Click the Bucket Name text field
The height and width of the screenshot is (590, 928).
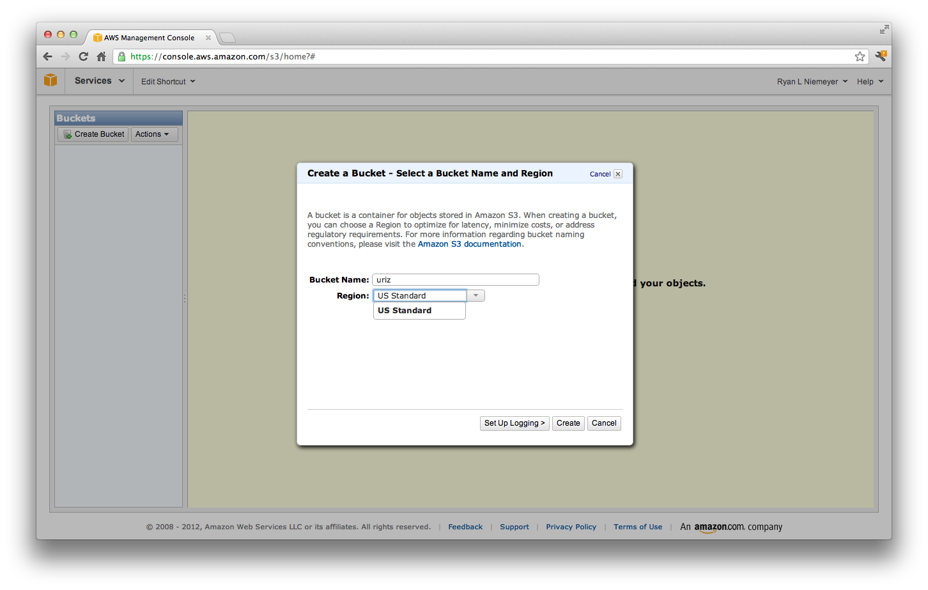(x=455, y=280)
